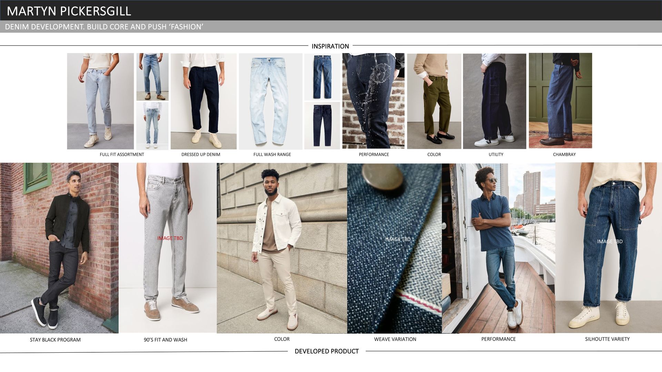
Task: Select the Utility cargo pants image
Action: tap(494, 101)
